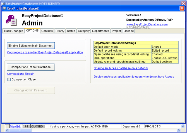187x133 pixels.
Task: Open Deploy an Access application link
Action: pyautogui.click(x=134, y=76)
